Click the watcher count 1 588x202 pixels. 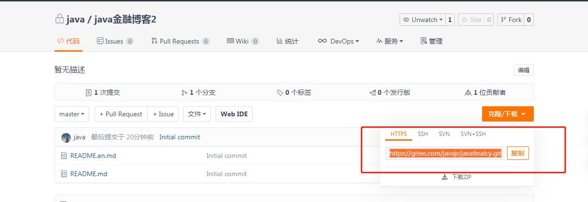[x=450, y=20]
